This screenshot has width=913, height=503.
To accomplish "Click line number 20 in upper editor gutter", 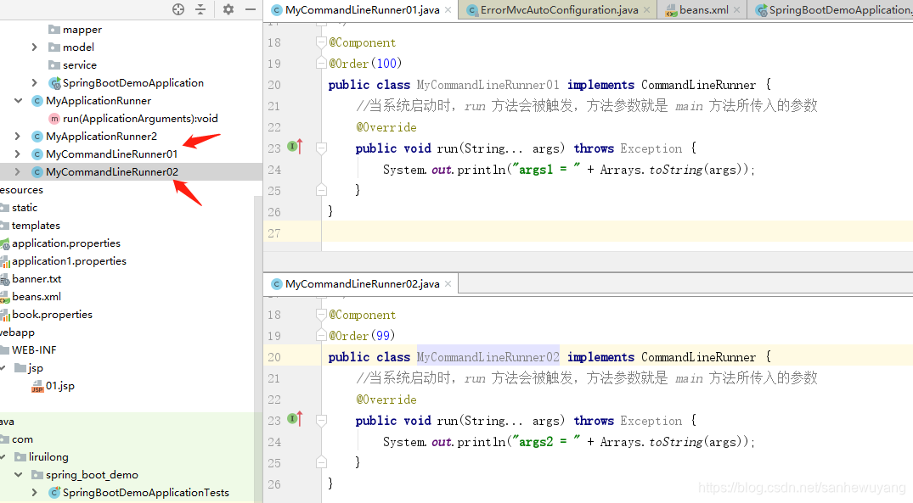I will [x=274, y=85].
